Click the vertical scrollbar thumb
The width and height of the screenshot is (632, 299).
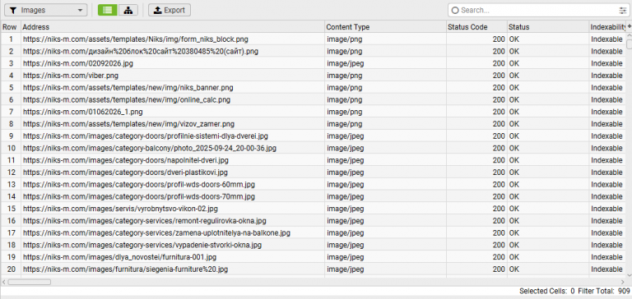pyautogui.click(x=630, y=44)
